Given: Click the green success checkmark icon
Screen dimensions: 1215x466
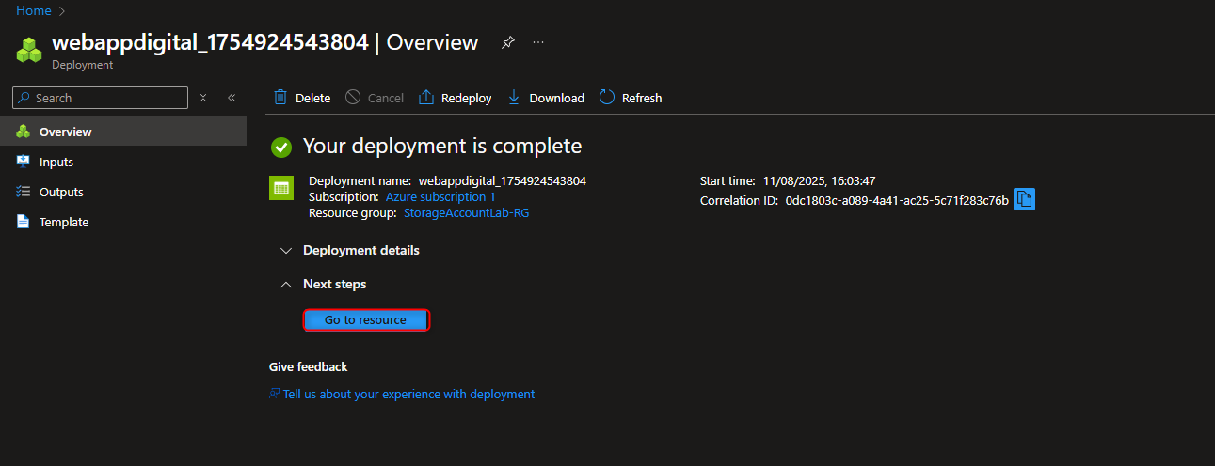Looking at the screenshot, I should coord(280,147).
